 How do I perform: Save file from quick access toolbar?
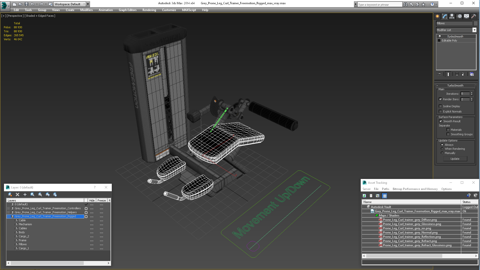[x=26, y=4]
